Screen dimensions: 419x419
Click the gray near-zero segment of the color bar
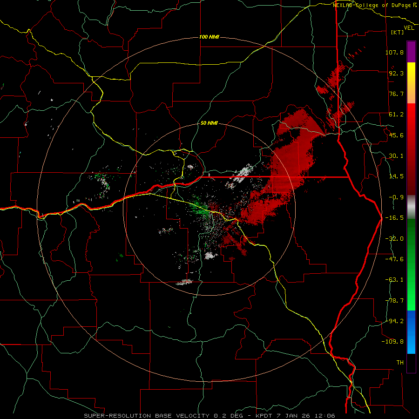[411, 207]
